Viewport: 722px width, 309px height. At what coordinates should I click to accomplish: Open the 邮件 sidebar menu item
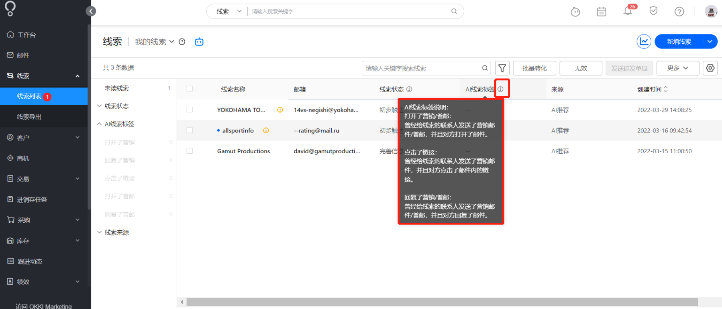pos(23,55)
